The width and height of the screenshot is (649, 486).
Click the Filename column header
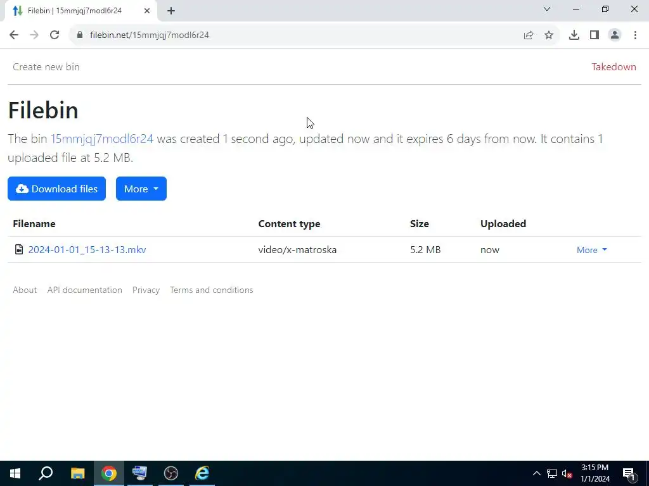[x=34, y=223]
